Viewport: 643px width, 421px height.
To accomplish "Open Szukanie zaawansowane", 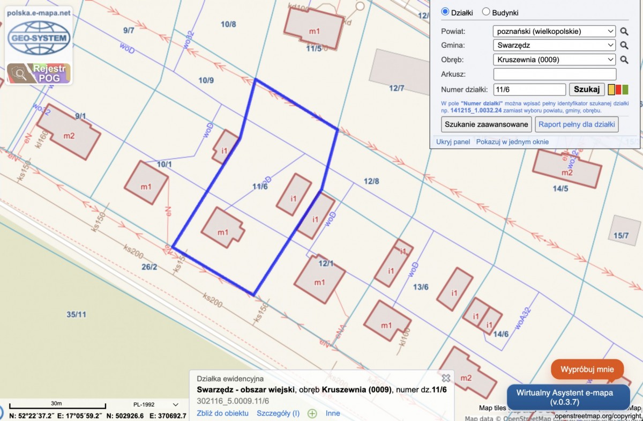I will click(486, 124).
